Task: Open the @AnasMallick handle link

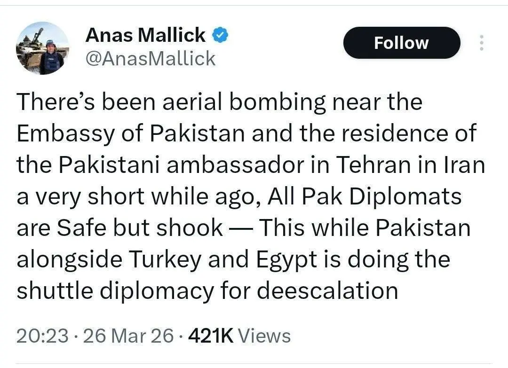Action: (150, 59)
